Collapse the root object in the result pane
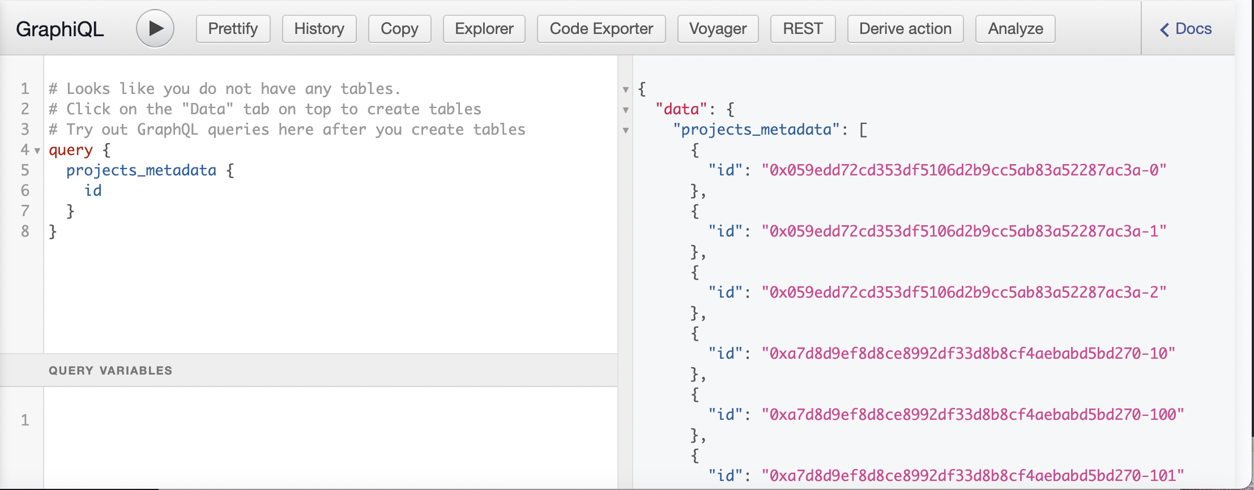1254x490 pixels. point(626,89)
